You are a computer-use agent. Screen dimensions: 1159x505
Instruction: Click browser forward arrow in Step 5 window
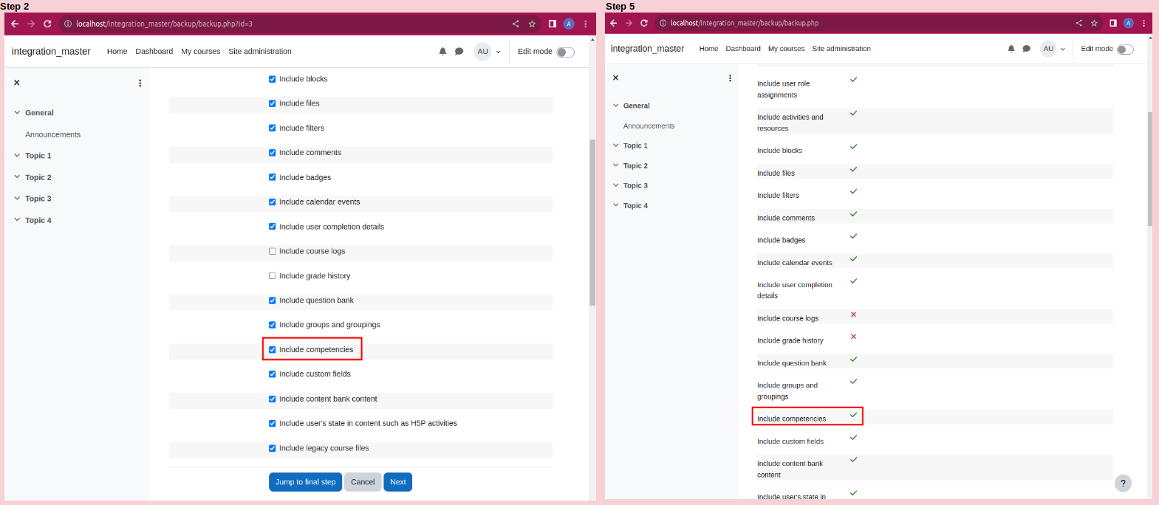click(x=629, y=23)
